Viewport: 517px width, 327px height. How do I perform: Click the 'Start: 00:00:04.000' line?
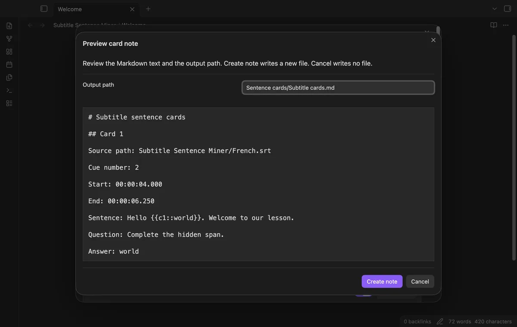tap(125, 184)
